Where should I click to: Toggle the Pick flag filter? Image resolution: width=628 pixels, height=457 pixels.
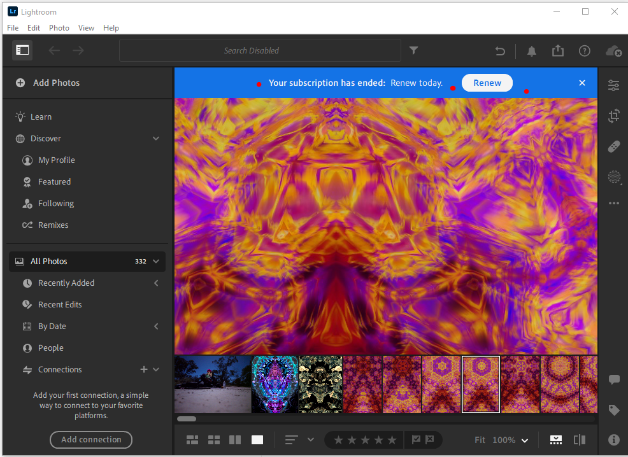coord(416,440)
